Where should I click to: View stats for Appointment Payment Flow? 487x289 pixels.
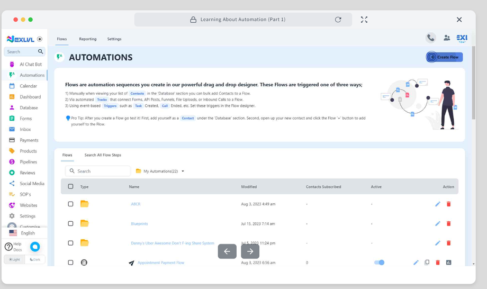click(448, 263)
